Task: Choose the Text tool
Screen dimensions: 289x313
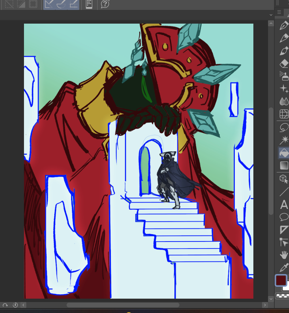Action: coord(284,204)
